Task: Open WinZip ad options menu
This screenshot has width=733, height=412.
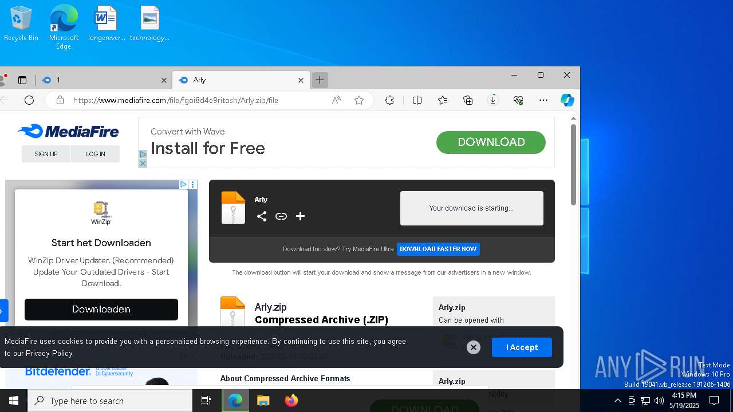Action: click(x=192, y=184)
